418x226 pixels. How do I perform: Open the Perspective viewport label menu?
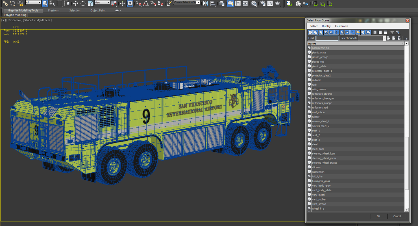point(14,20)
